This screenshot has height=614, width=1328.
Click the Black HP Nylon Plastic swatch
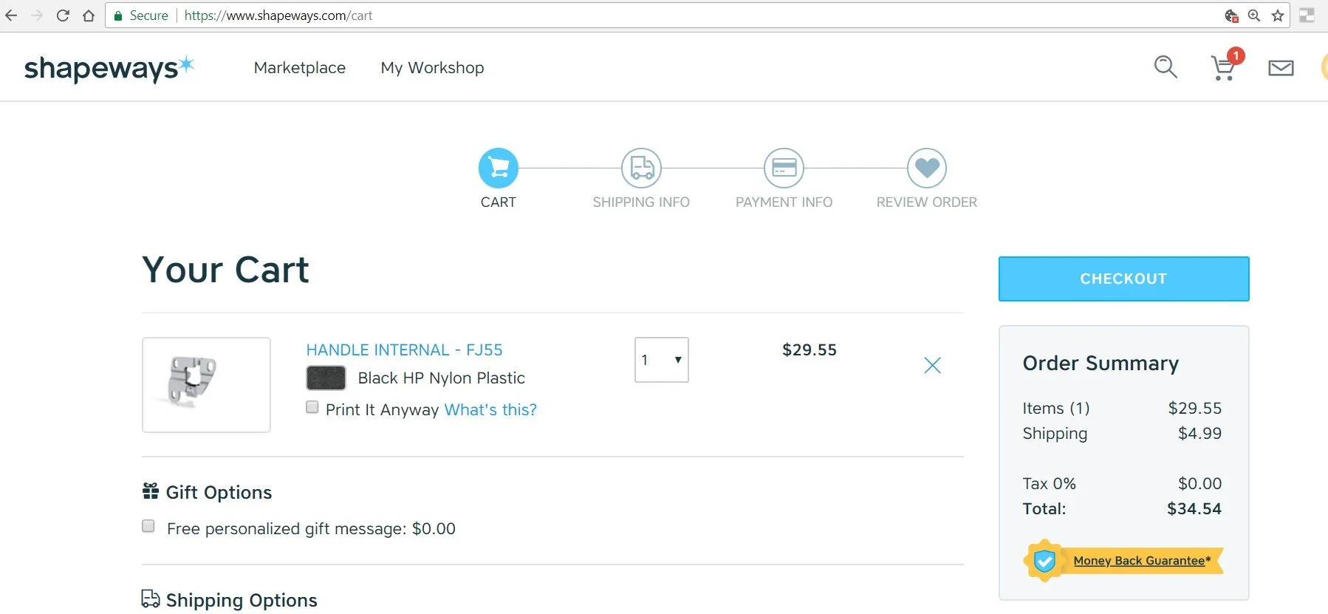[x=326, y=378]
